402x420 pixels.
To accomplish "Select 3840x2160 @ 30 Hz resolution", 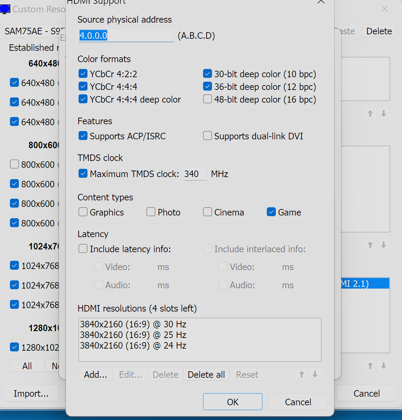I will pos(133,324).
